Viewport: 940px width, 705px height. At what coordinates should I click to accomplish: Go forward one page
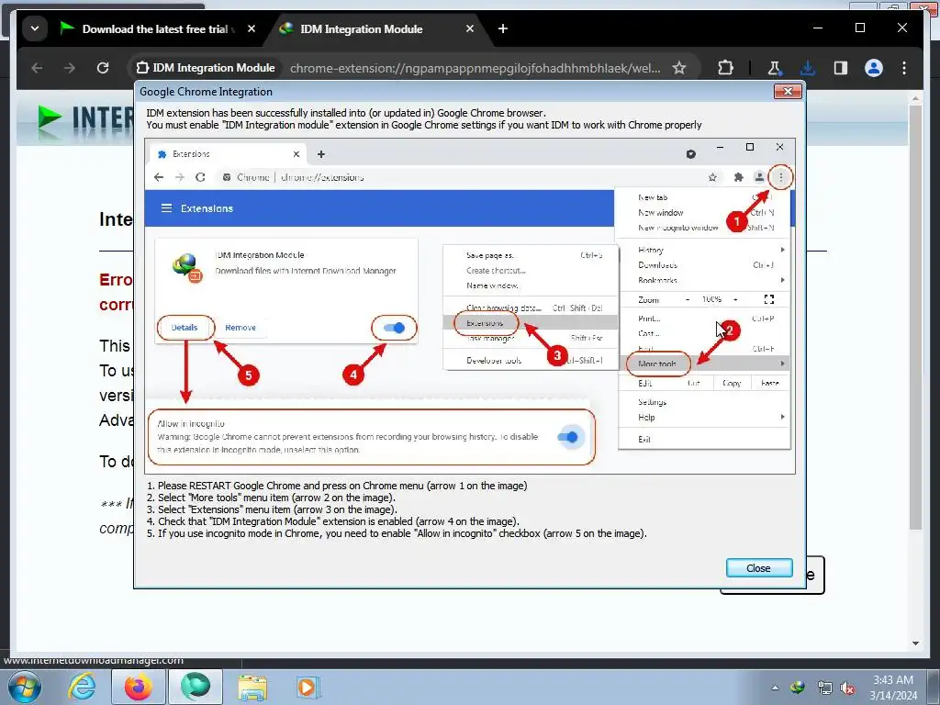pyautogui.click(x=70, y=68)
